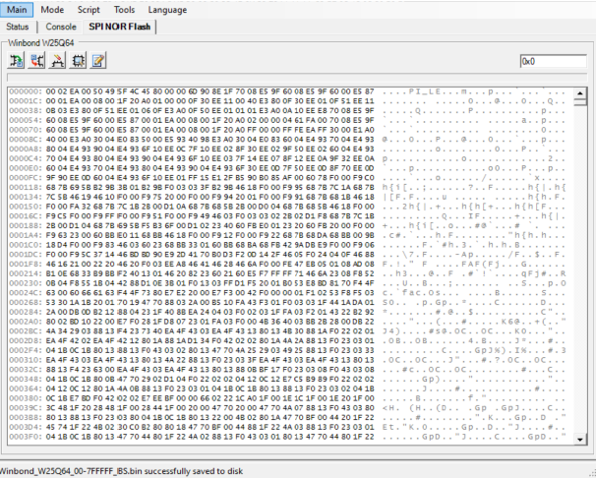Image resolution: width=596 pixels, height=478 pixels.
Task: Click offset label 000284:
Action: (26, 312)
